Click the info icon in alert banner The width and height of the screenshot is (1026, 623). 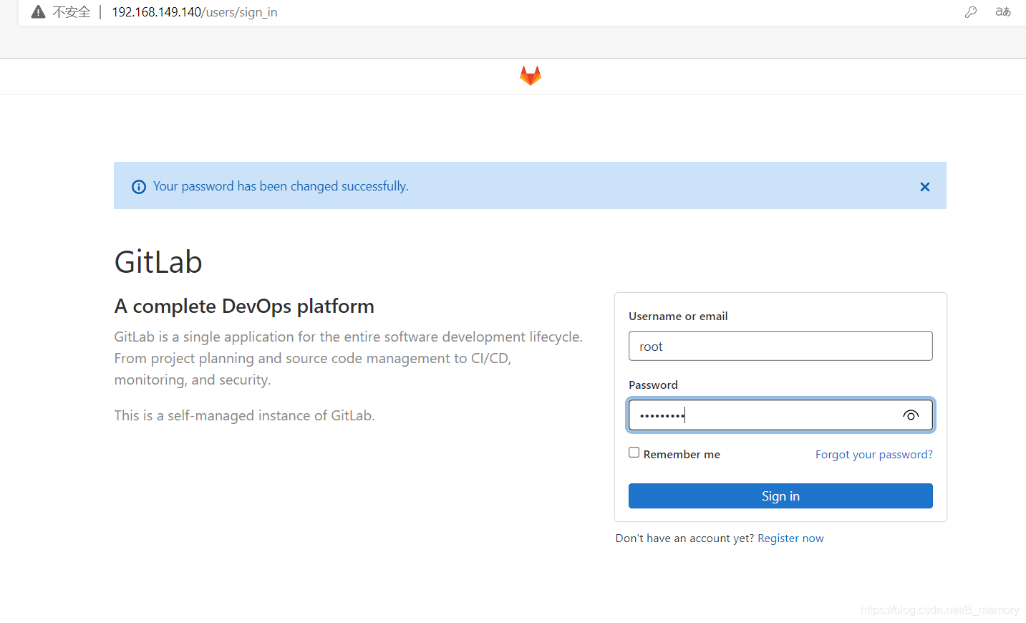pos(139,187)
